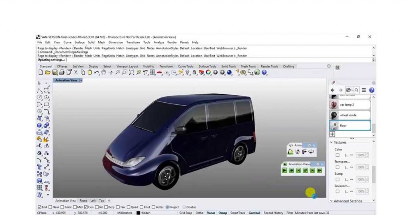Collapse the Textures section
The width and height of the screenshot is (411, 215).
click(331, 142)
